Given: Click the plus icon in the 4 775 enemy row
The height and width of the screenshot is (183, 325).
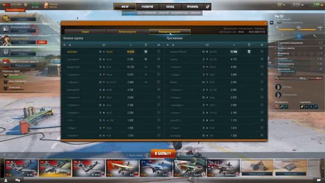Looking at the screenshot, I should [262, 59].
